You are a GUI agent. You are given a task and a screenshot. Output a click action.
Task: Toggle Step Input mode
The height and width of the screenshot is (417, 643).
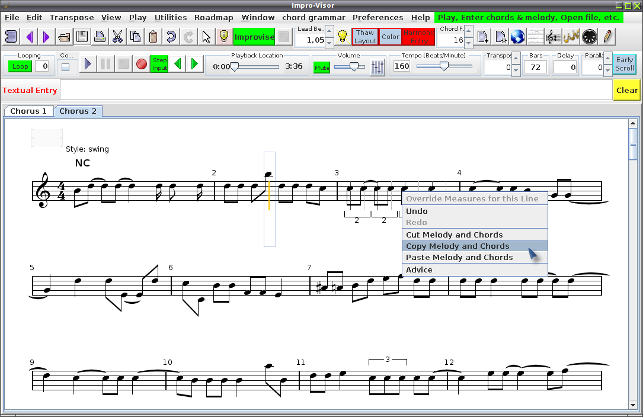159,64
